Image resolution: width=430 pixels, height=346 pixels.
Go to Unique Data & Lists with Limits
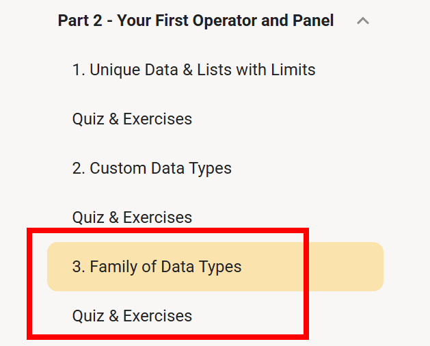[x=193, y=70]
